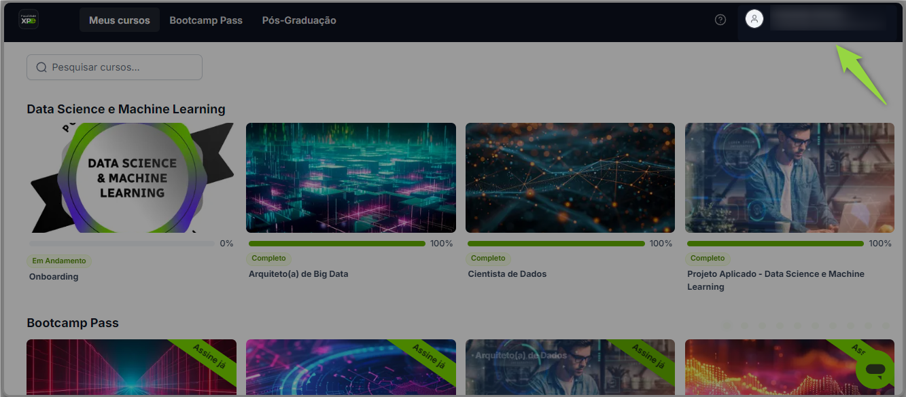Click Projeto Aplicado - Data Science title
906x397 pixels.
pyautogui.click(x=776, y=280)
